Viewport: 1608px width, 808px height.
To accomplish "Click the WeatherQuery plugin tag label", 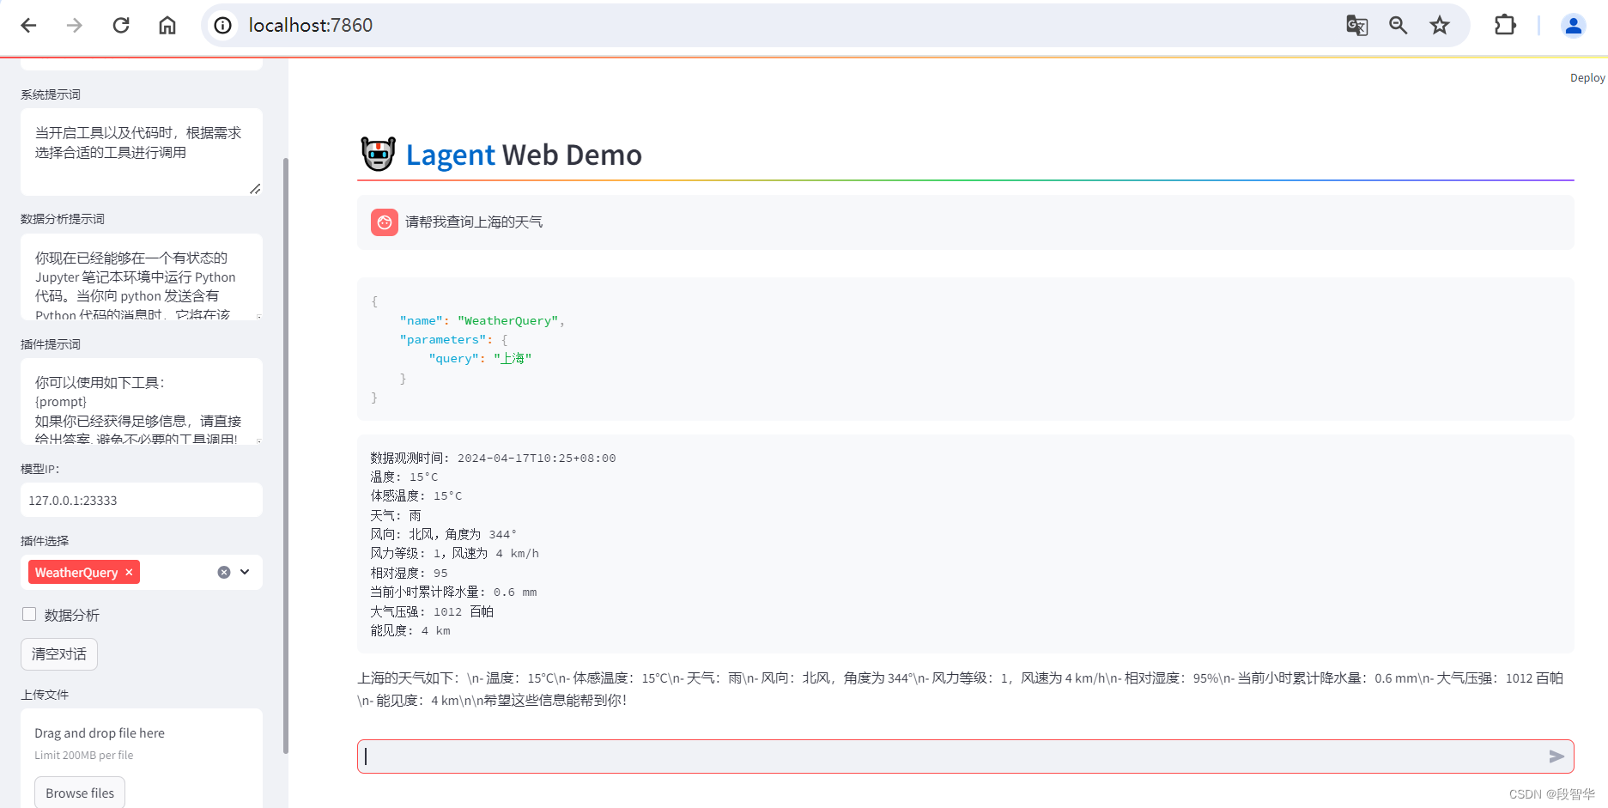I will tap(76, 573).
